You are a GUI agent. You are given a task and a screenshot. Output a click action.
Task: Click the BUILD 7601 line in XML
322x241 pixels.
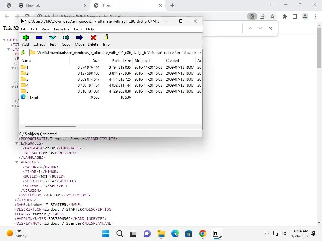coord(44,176)
